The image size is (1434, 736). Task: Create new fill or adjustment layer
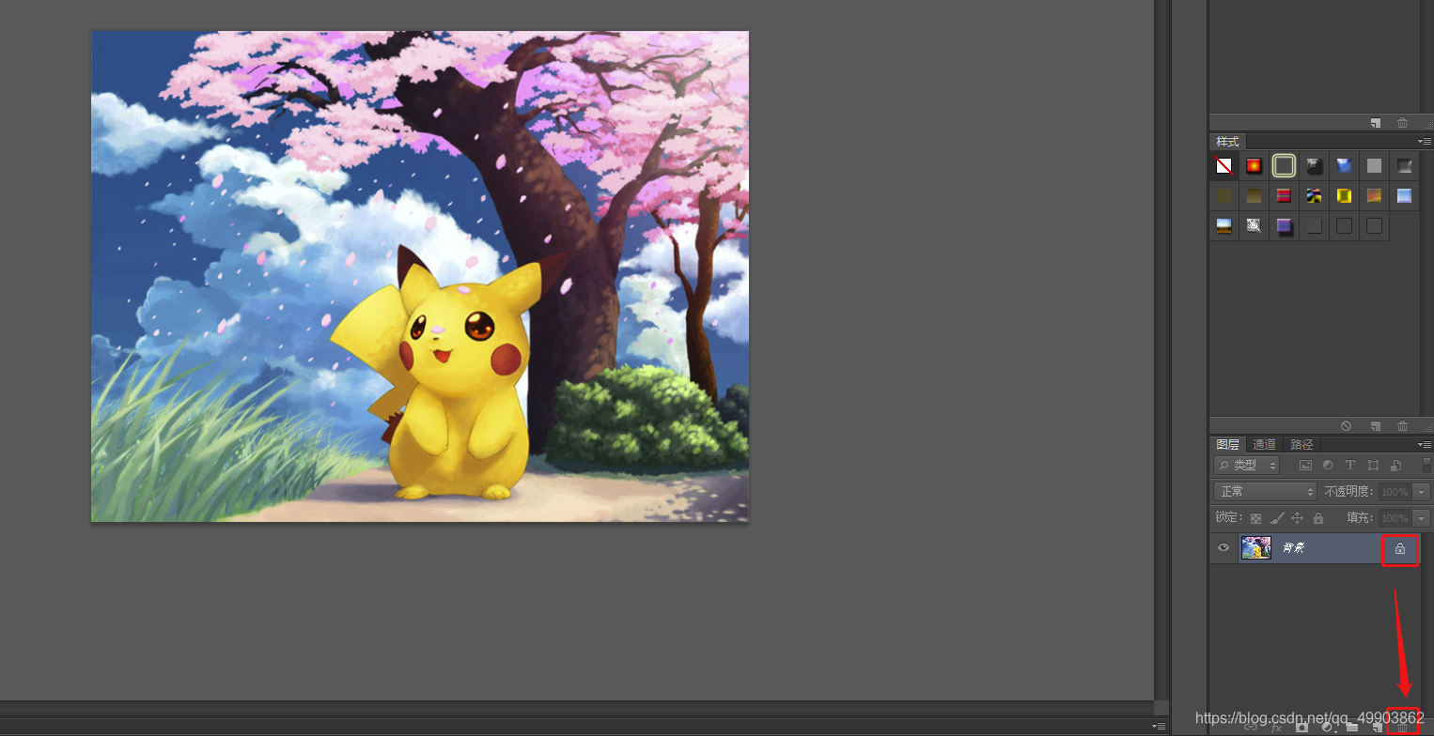1328,727
